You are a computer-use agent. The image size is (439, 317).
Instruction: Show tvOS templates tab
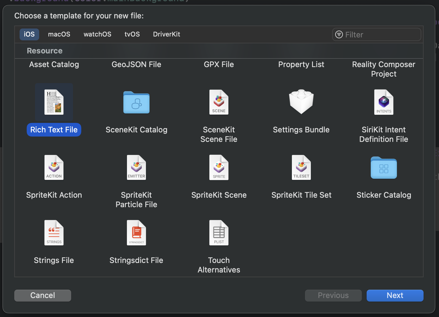click(132, 34)
